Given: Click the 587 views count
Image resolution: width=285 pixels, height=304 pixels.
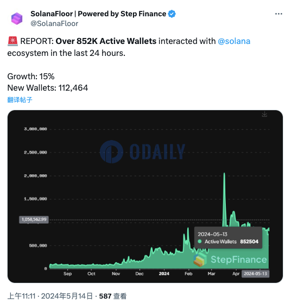Looking at the screenshot, I should click(113, 296).
